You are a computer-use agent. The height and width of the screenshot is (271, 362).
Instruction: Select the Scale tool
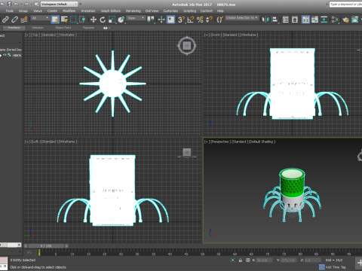(112, 20)
